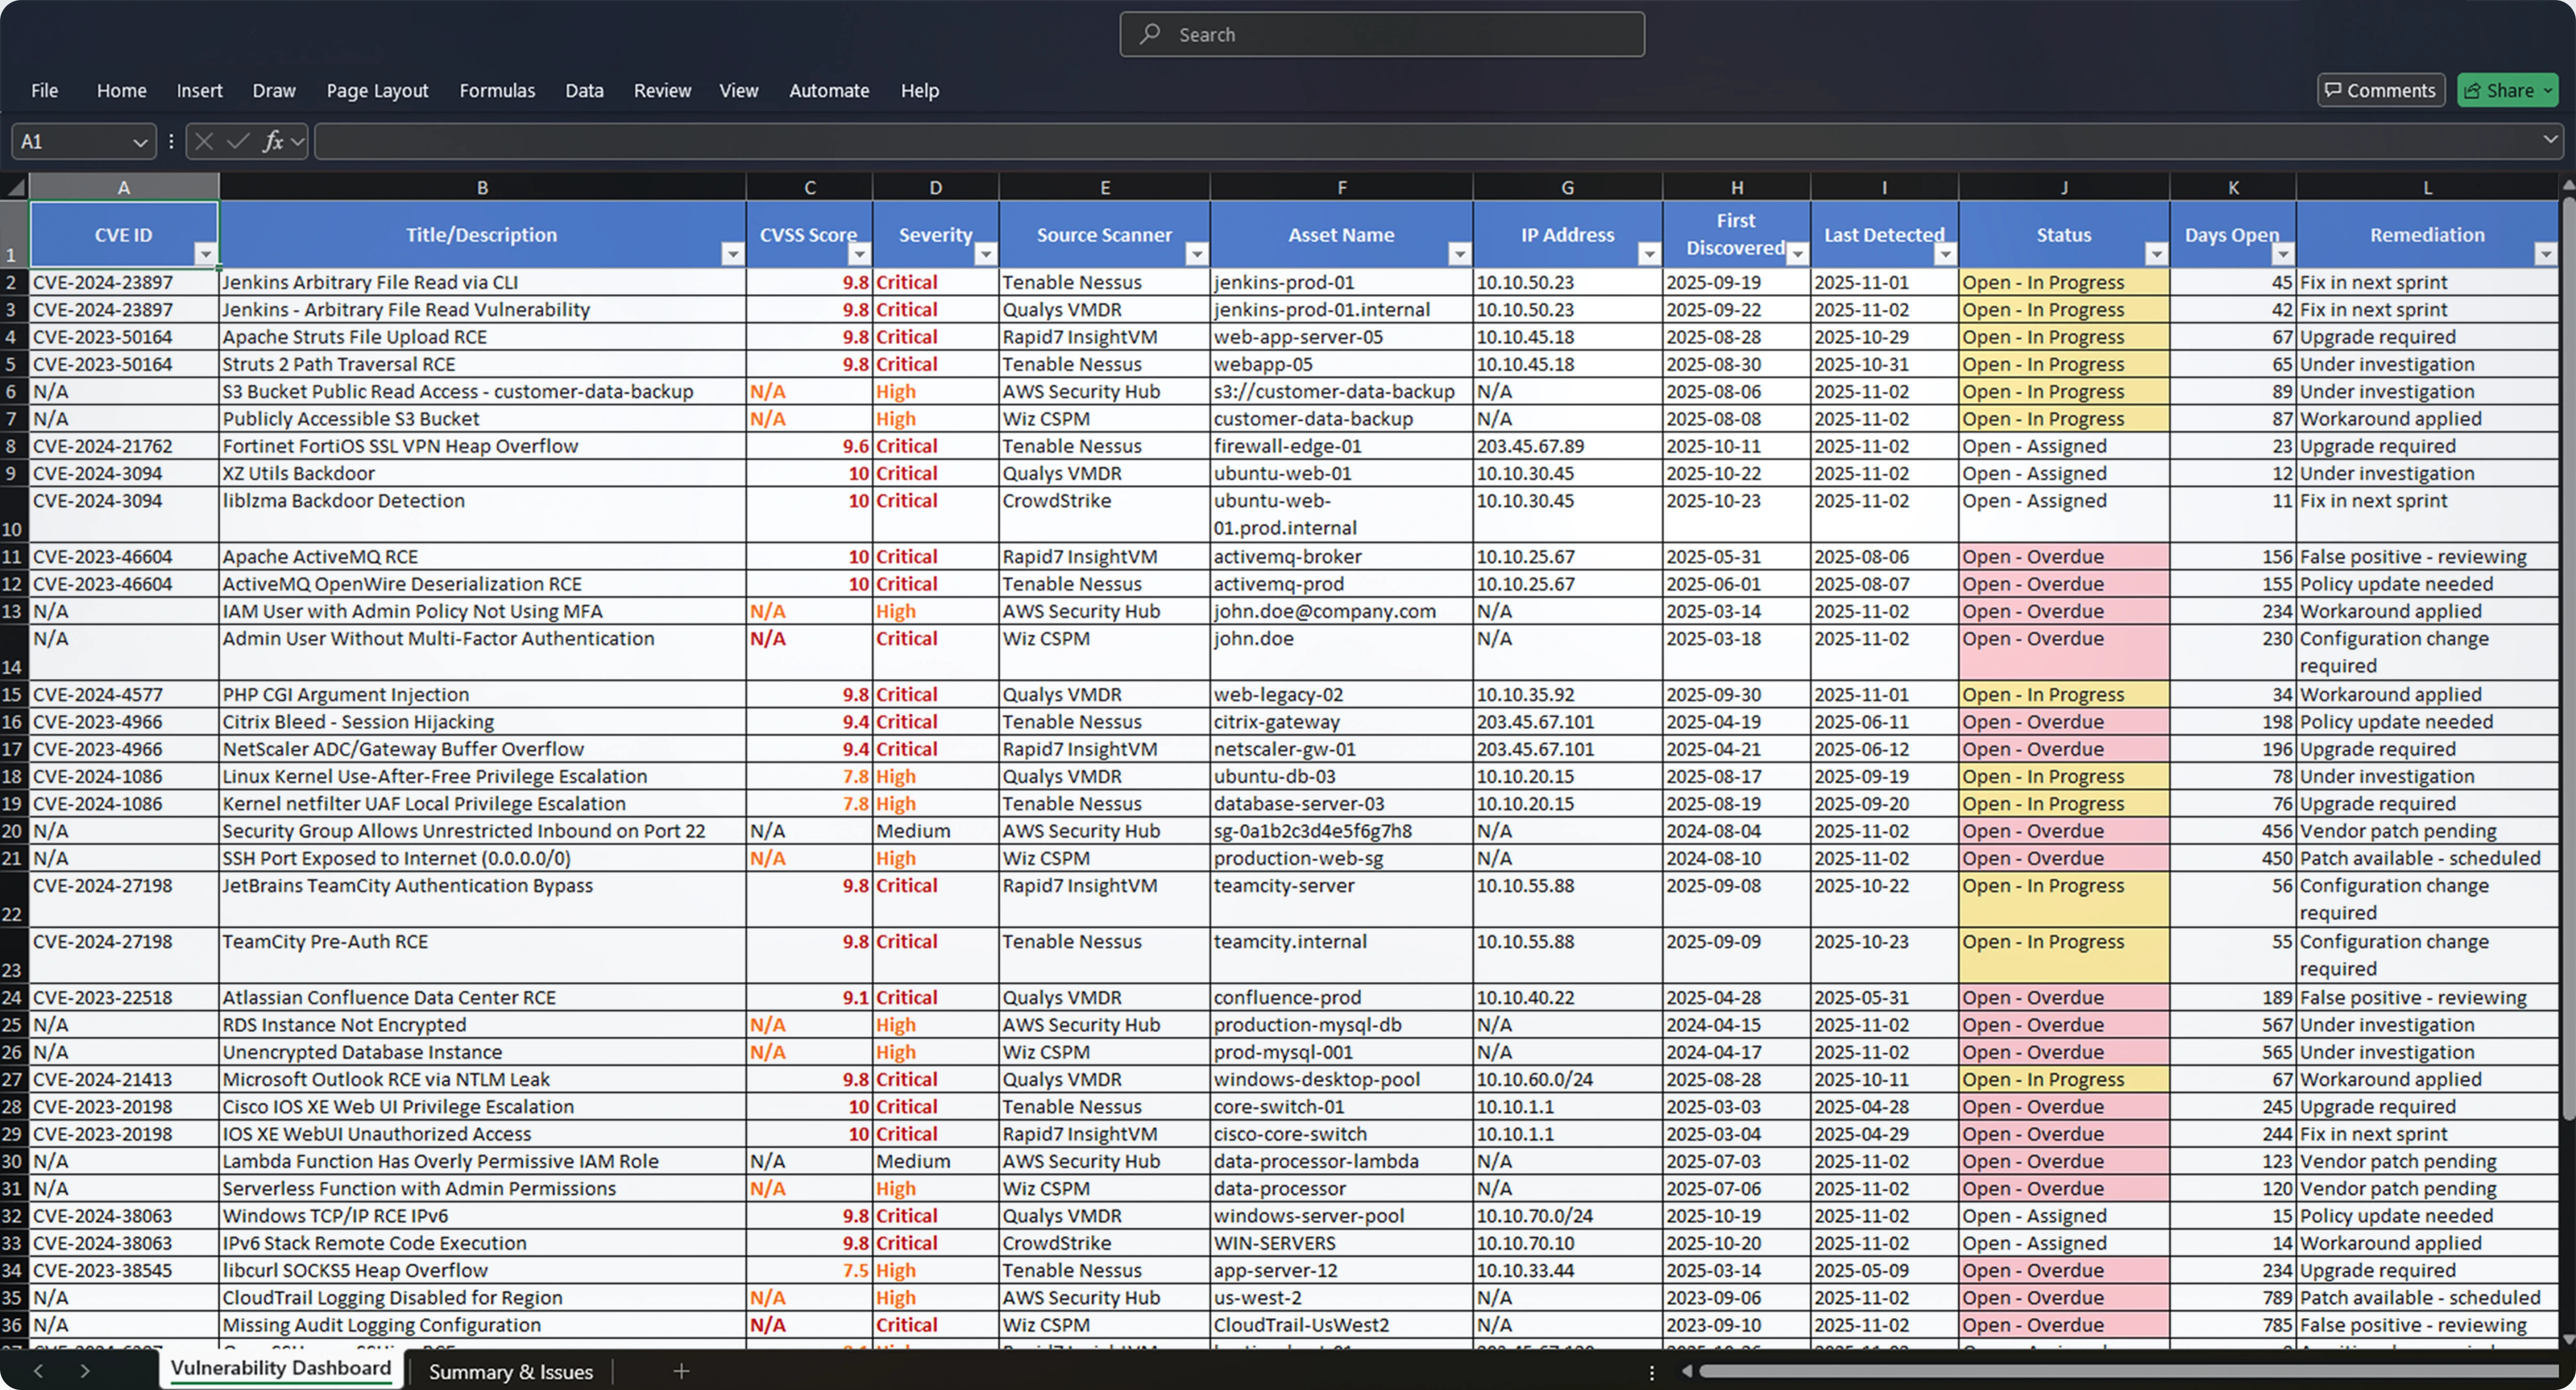2576x1390 pixels.
Task: Click the sheet tab options dots icon
Action: click(1651, 1372)
